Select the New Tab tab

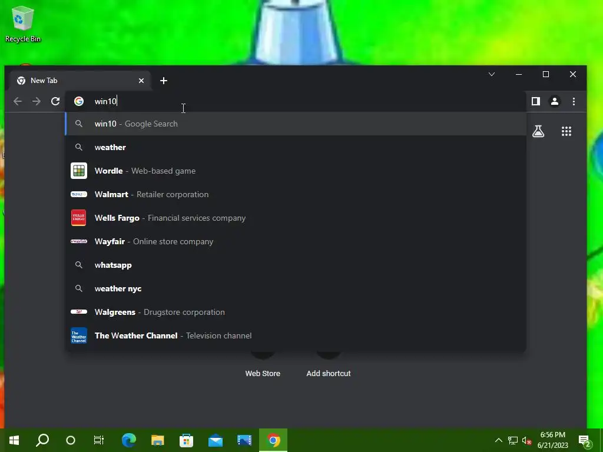coord(80,81)
